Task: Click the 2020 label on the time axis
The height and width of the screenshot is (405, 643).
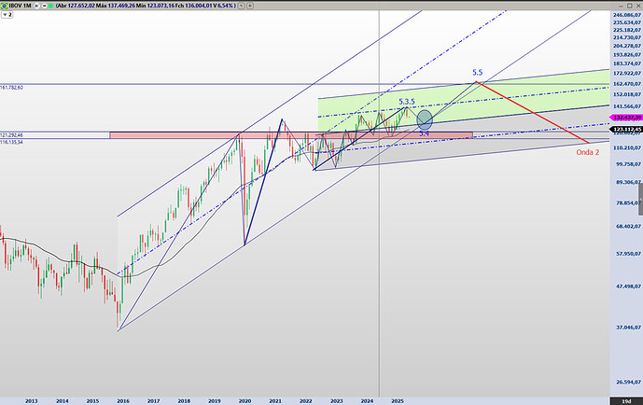Action: click(x=244, y=398)
